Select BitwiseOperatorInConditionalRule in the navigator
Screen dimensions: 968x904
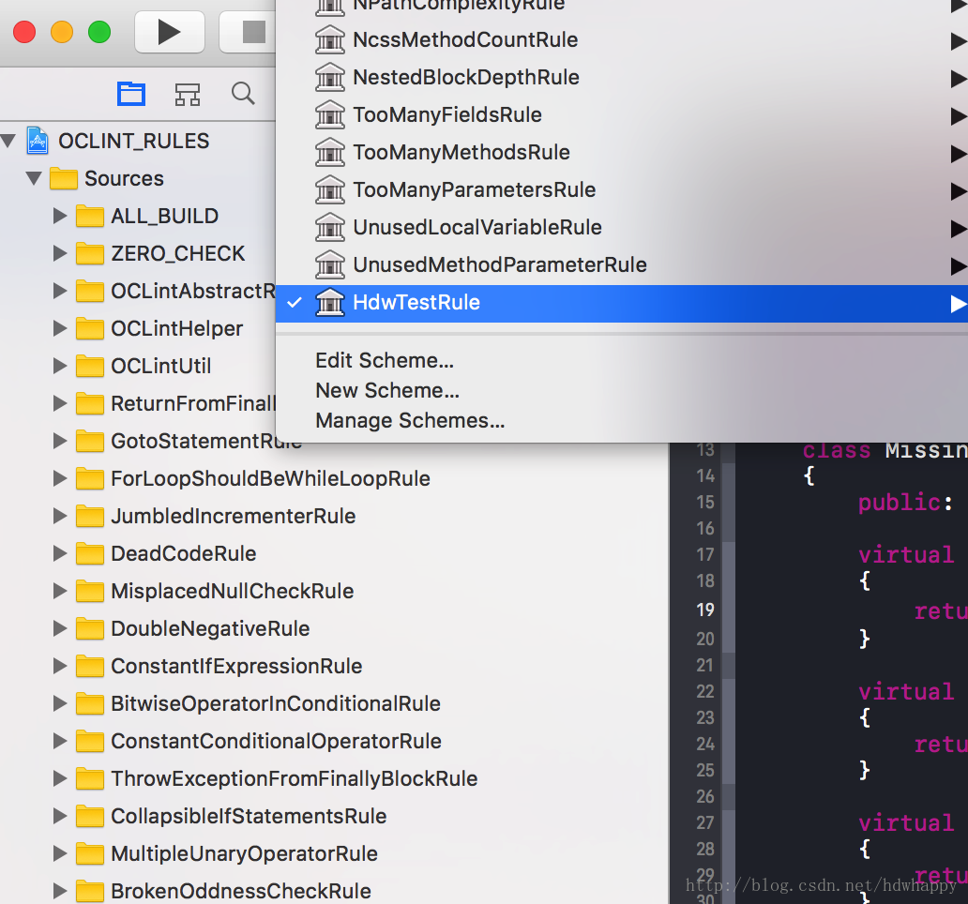[x=276, y=704]
